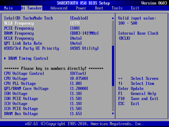Viewport: 169px width, 127px height.
Task: Select the Ai Tweaker tab
Action: pyautogui.click(x=32, y=8)
